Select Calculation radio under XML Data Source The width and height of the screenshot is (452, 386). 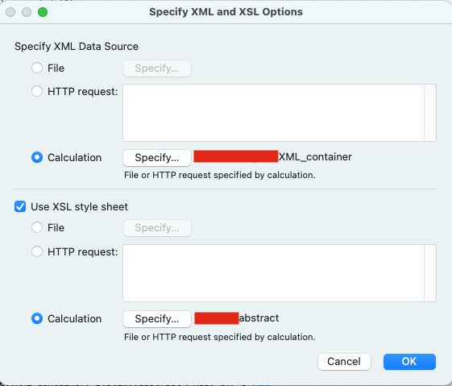(37, 157)
